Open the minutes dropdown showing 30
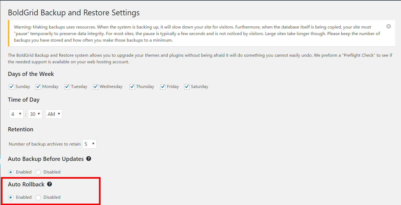Screen dimensions: 401x205 pos(35,114)
